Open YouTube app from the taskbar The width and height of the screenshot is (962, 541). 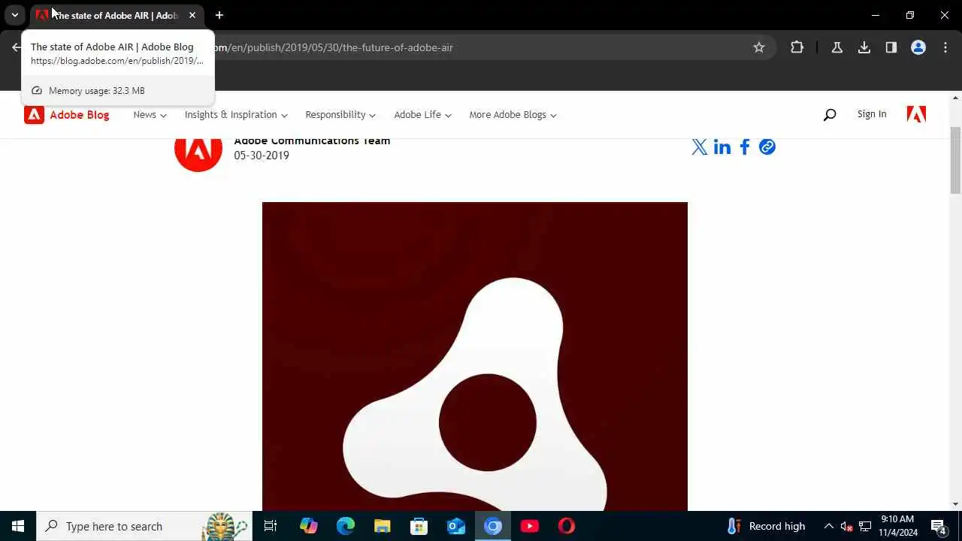coord(530,526)
